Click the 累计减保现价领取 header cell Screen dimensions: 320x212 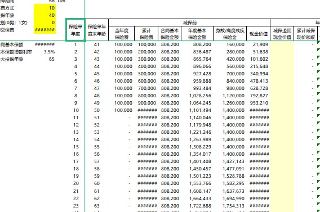coord(306,34)
